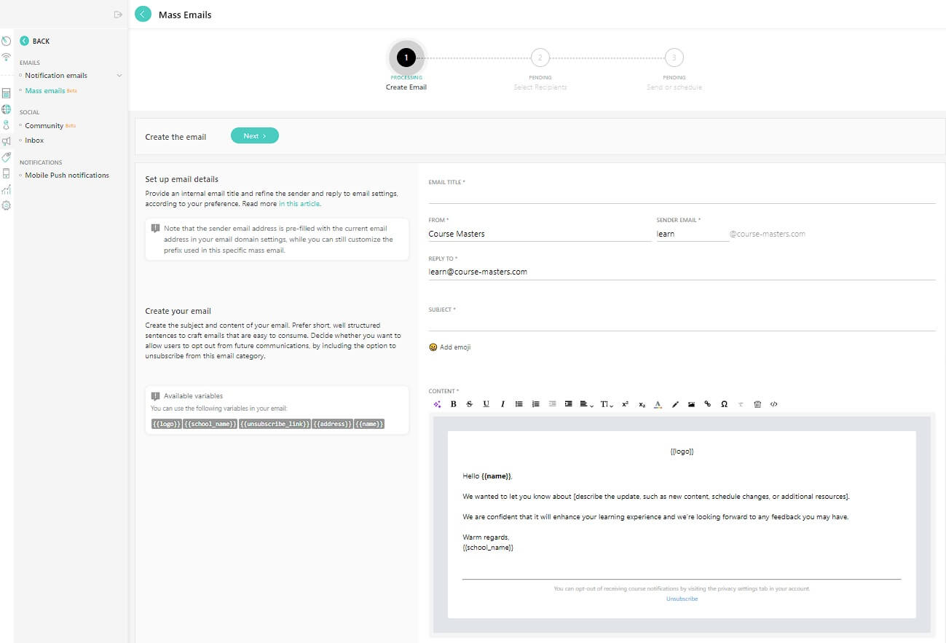Click the {{name}} variable chip
Screen dimensions: 946x643
pos(369,424)
